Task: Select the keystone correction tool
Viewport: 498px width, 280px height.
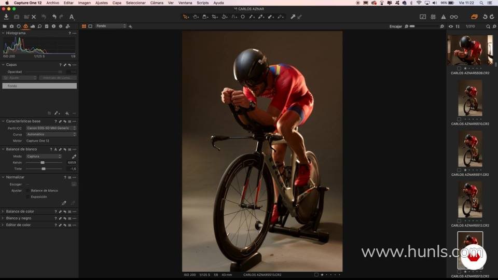Action: pos(234,17)
